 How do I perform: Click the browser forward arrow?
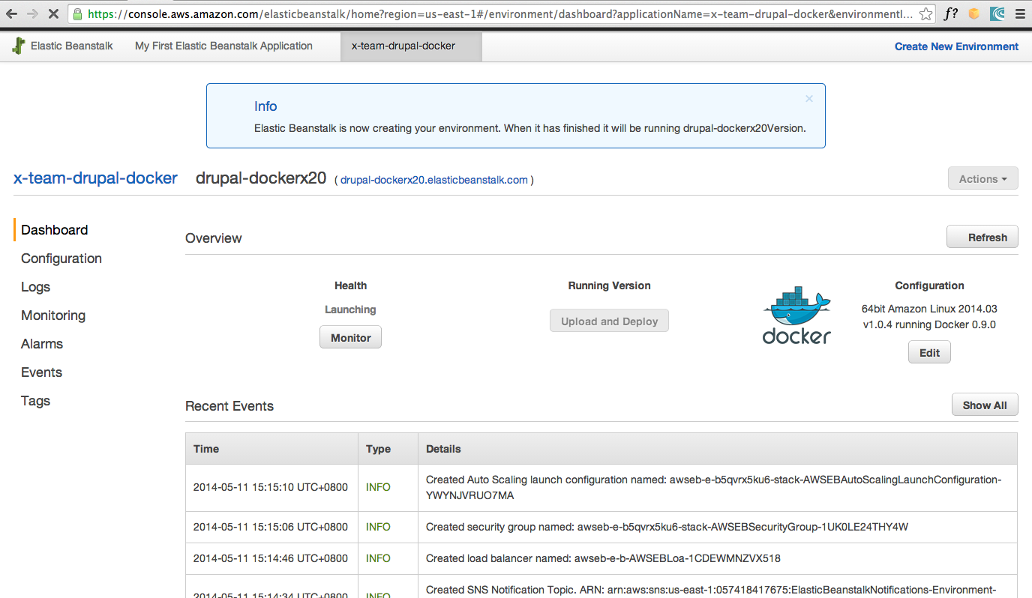(32, 13)
